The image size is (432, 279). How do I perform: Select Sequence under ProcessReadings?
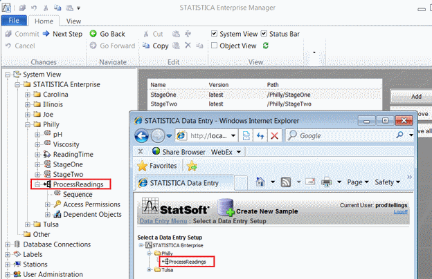78,194
